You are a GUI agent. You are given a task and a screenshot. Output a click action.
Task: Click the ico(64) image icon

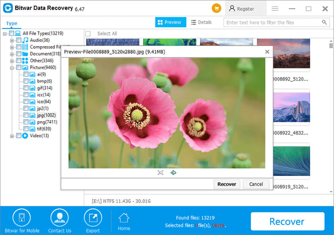pos(32,102)
